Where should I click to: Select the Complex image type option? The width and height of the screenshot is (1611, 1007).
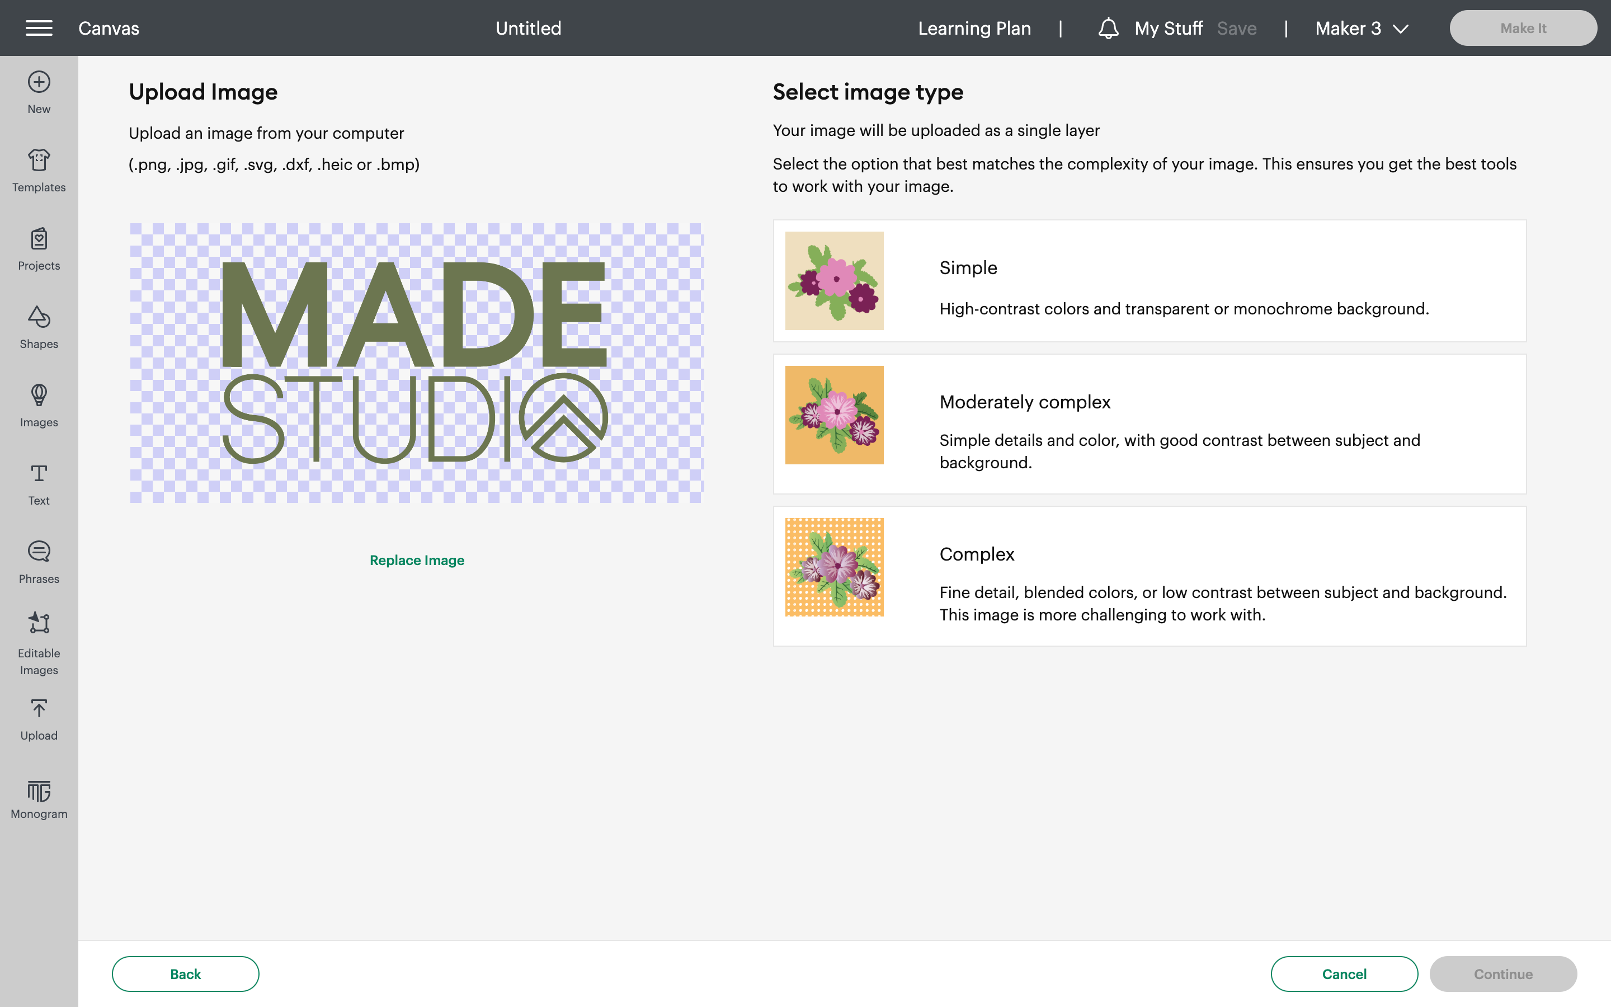pos(1149,576)
